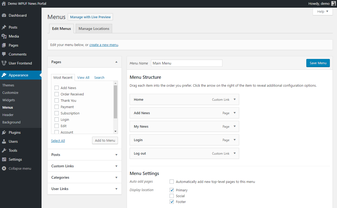Click the Collapse menu arrow icon
Screen dimensions: 337x208
click(4, 168)
